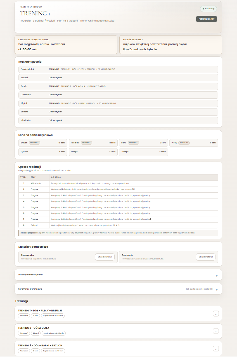Expand the Zasady realizacji planu section
Image resolution: width=237 pixels, height=357 pixels.
pos(118,275)
